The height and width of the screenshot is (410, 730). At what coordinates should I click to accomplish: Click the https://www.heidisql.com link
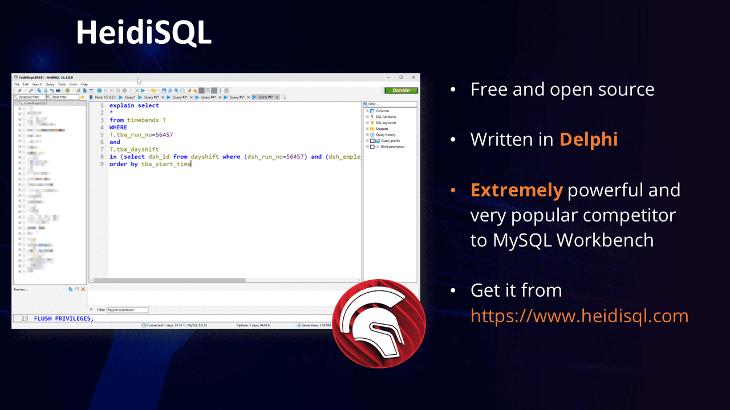(x=579, y=315)
